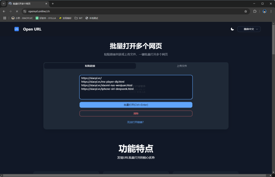
Task: Click the first line https://xiaoyi.vc/
Action: [x=91, y=78]
